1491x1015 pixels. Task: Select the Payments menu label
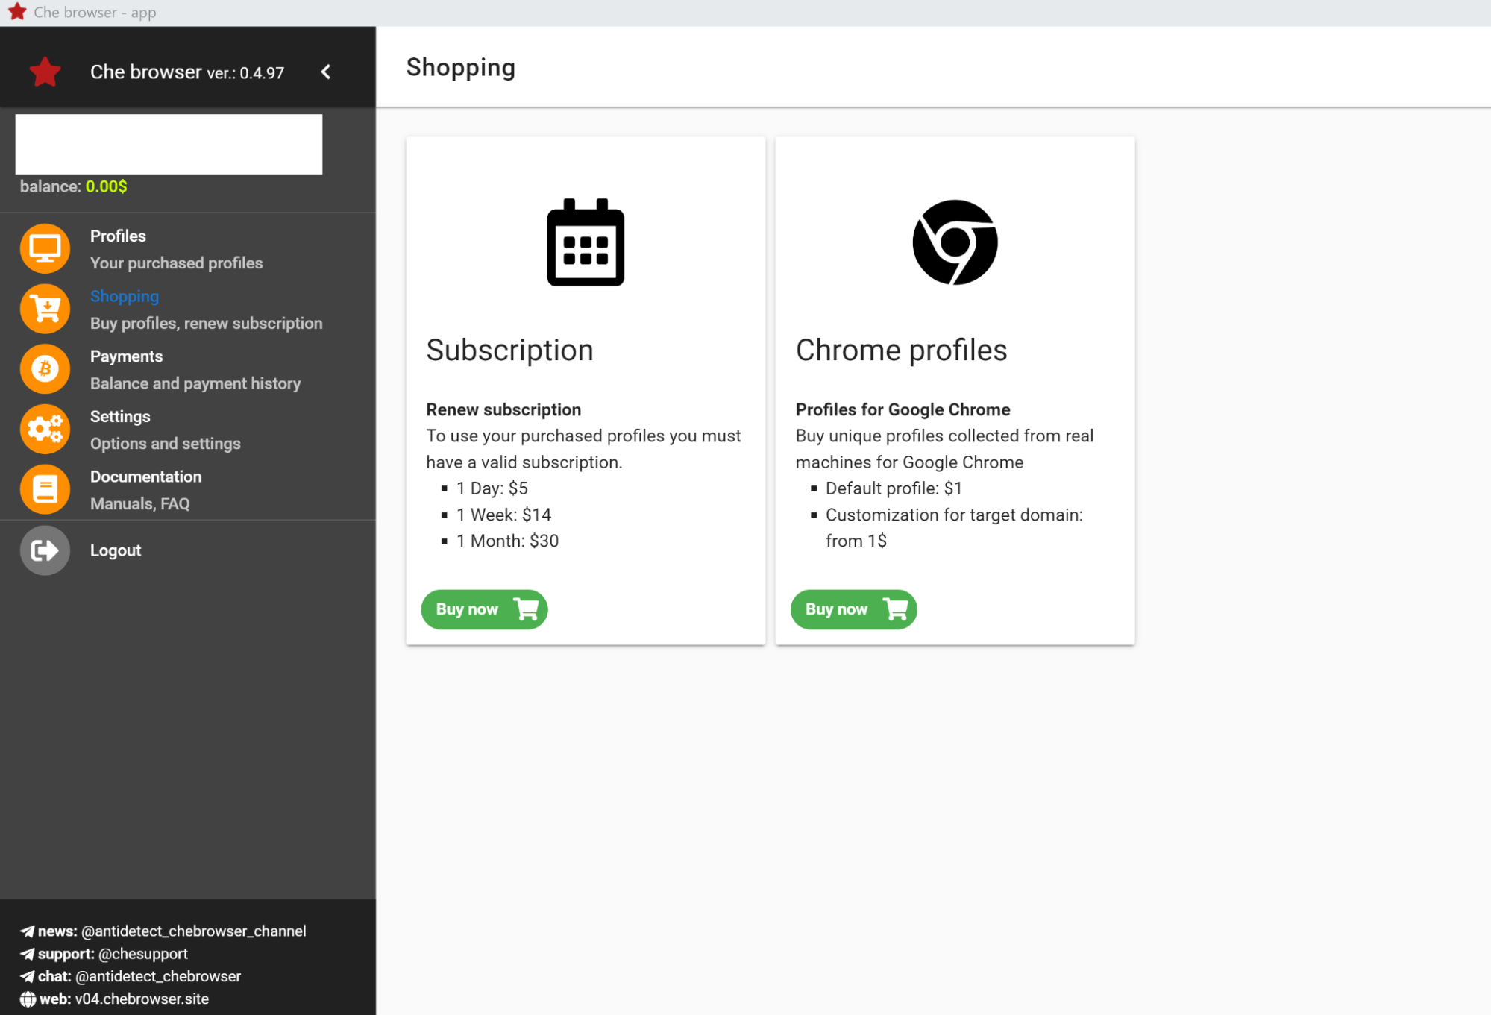(x=126, y=356)
